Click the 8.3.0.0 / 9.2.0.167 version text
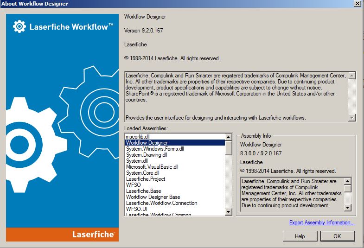Screen dimensions: 364x248 (x=261, y=153)
